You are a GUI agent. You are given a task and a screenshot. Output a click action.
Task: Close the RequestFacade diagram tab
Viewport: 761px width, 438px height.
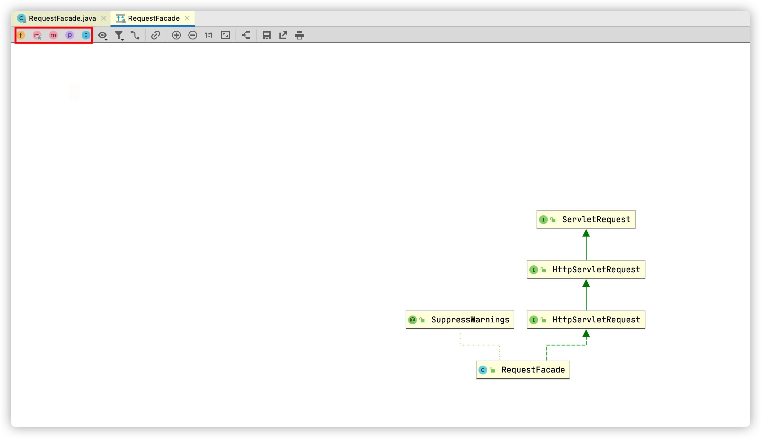[x=187, y=18]
